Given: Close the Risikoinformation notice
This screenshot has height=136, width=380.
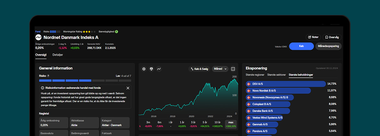Looking at the screenshot, I should pyautogui.click(x=128, y=88).
